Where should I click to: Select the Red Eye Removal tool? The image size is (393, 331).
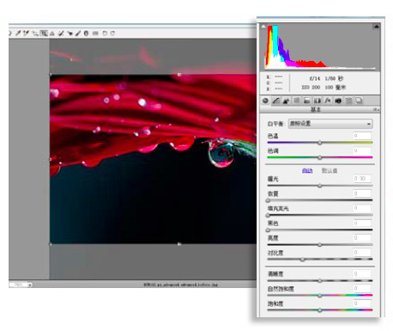click(70, 34)
